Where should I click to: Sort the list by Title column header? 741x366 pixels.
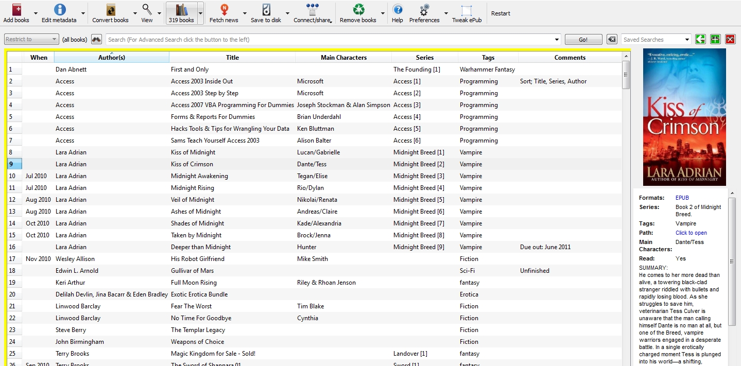click(232, 58)
